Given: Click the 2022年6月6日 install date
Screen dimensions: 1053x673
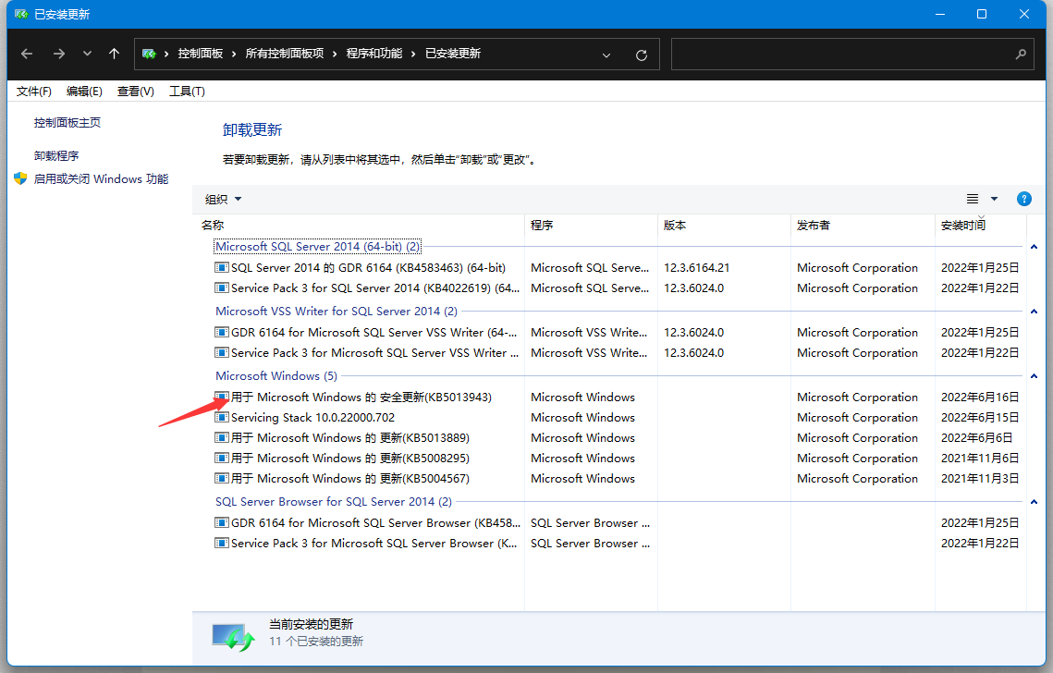Looking at the screenshot, I should click(976, 438).
